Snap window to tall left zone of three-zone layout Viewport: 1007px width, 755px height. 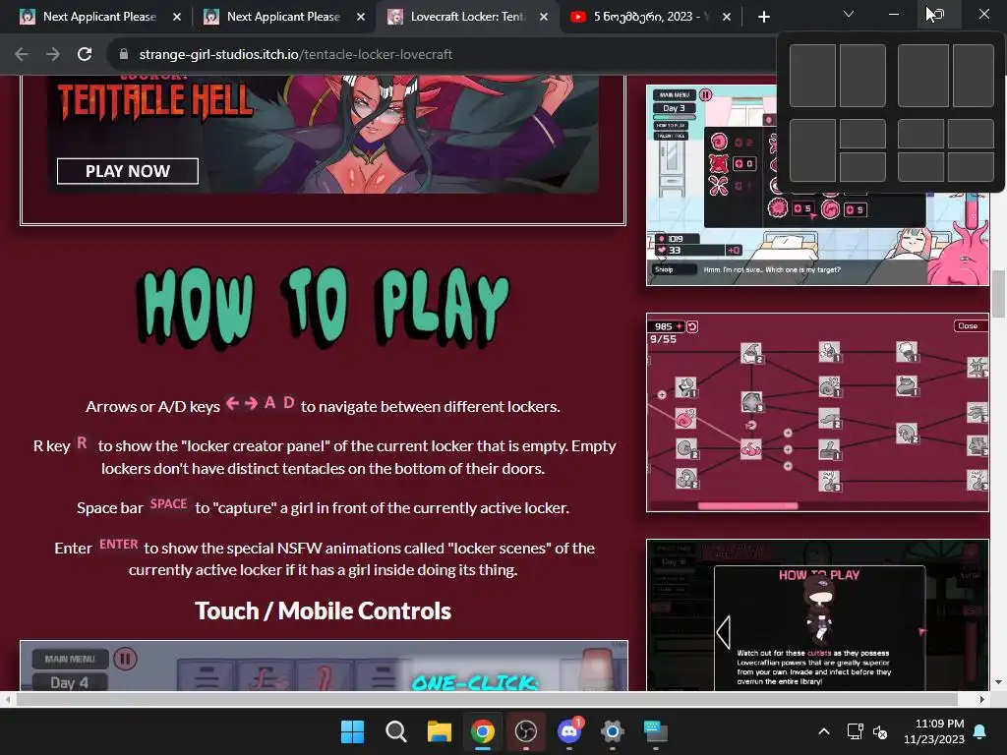tap(812, 150)
